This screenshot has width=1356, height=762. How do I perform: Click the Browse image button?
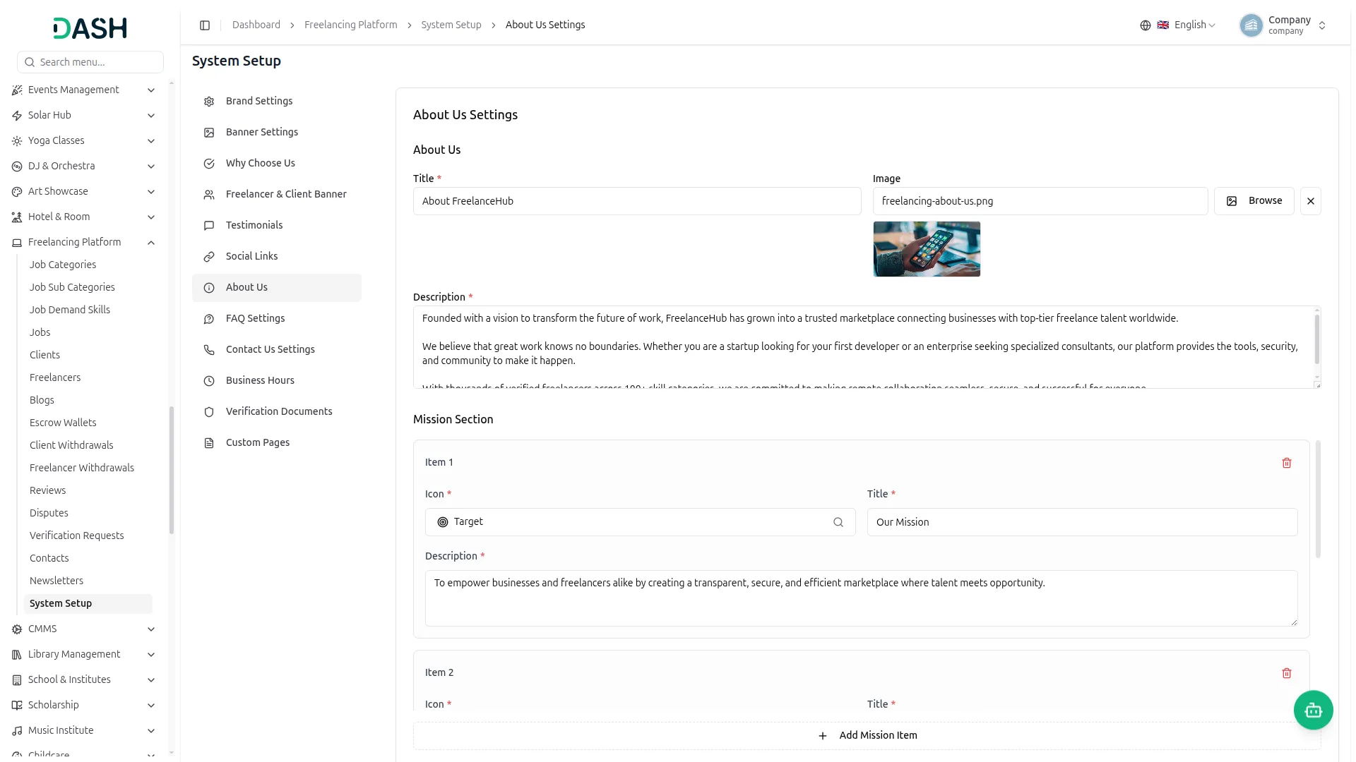pyautogui.click(x=1254, y=201)
